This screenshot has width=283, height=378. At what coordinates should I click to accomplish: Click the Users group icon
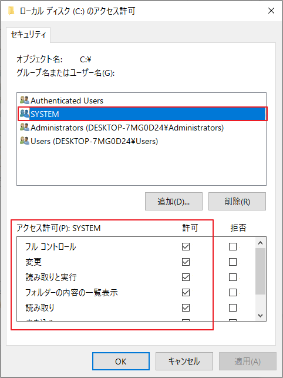pos(25,141)
